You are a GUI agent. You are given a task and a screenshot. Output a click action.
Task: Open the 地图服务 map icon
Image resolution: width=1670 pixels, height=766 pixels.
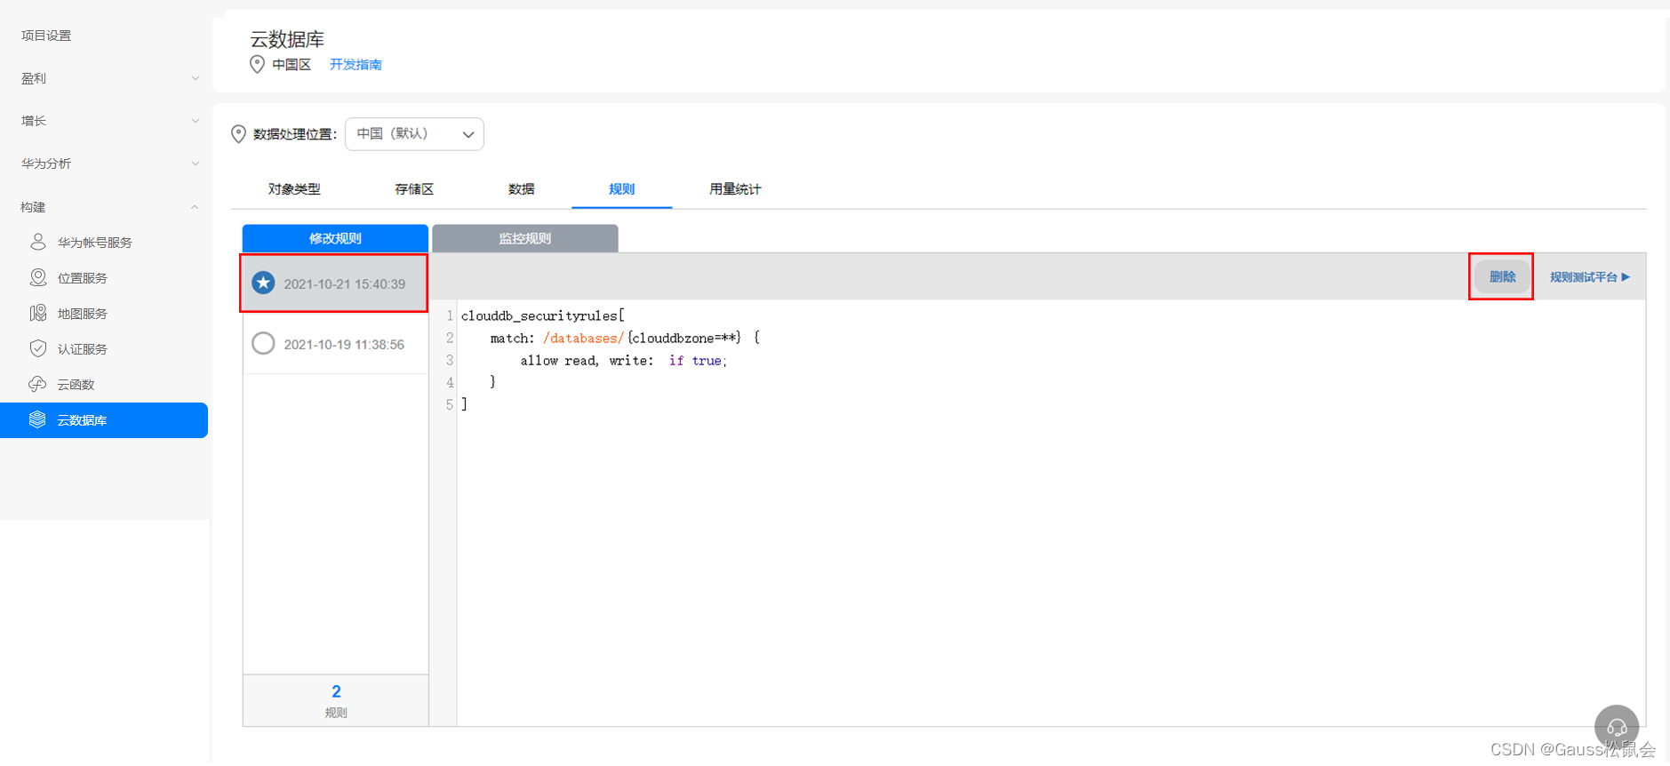pos(38,313)
